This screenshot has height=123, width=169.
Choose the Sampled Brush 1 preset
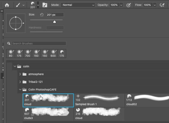coord(99,100)
